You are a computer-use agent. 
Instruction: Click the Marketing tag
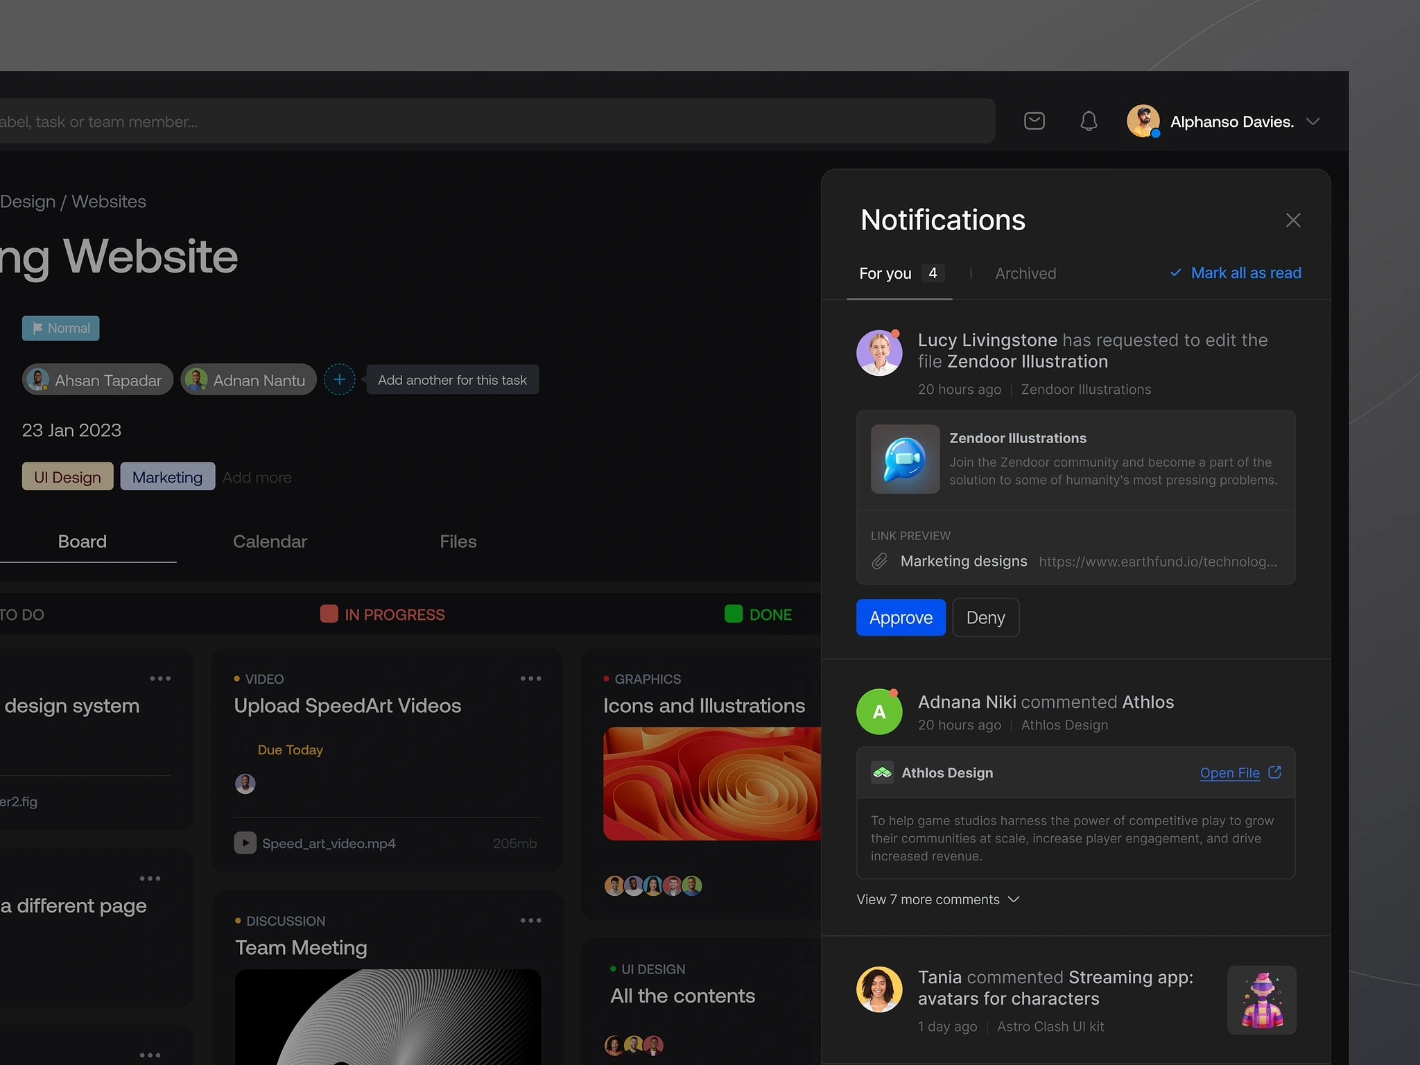[167, 477]
